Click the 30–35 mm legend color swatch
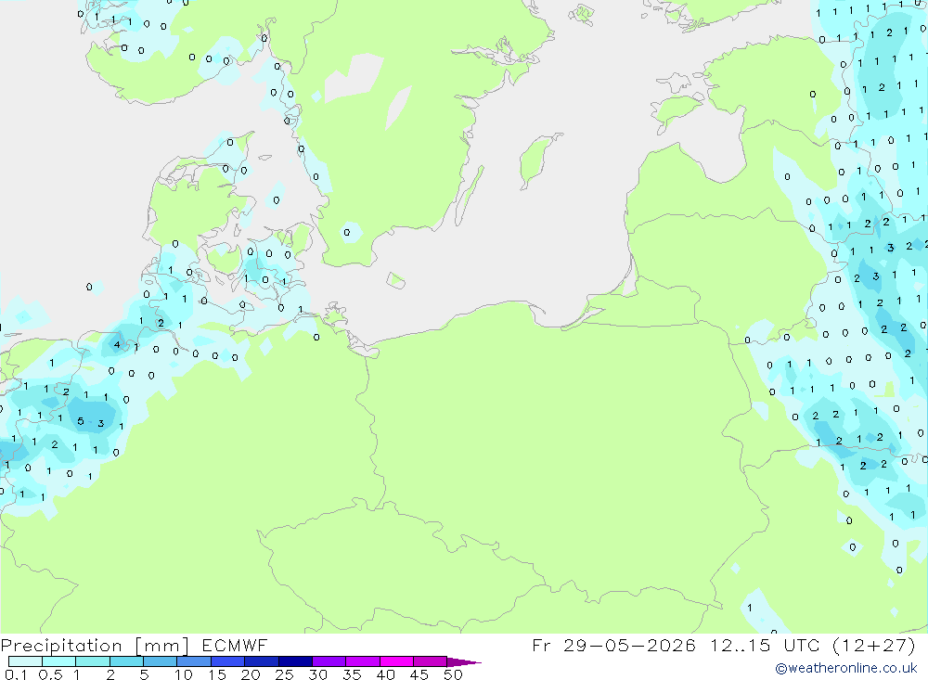Screen dimensions: 928x680 (x=329, y=661)
